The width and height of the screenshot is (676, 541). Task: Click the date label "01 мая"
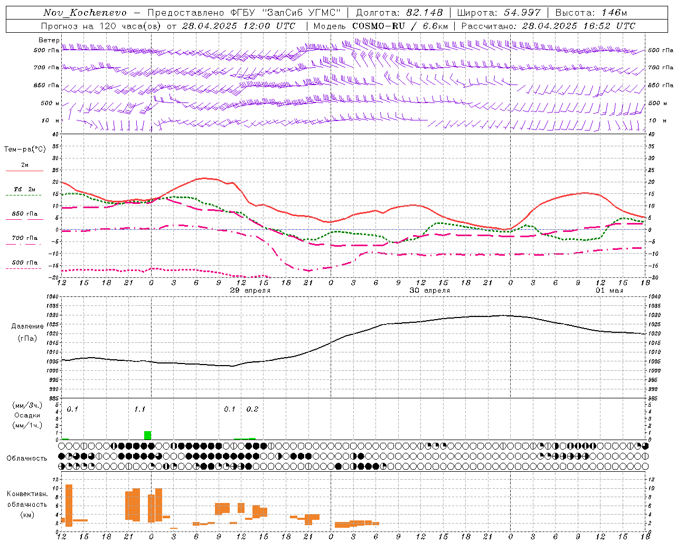pyautogui.click(x=609, y=291)
